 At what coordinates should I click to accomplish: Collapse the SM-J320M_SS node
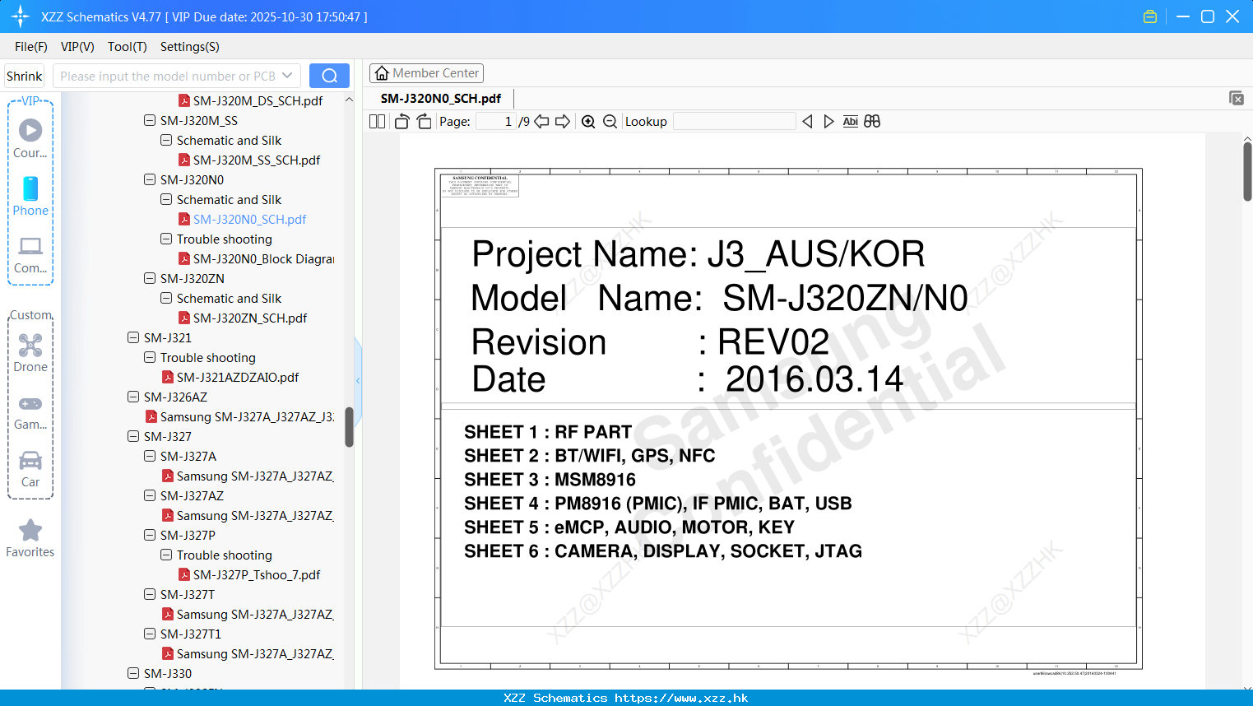tap(150, 120)
